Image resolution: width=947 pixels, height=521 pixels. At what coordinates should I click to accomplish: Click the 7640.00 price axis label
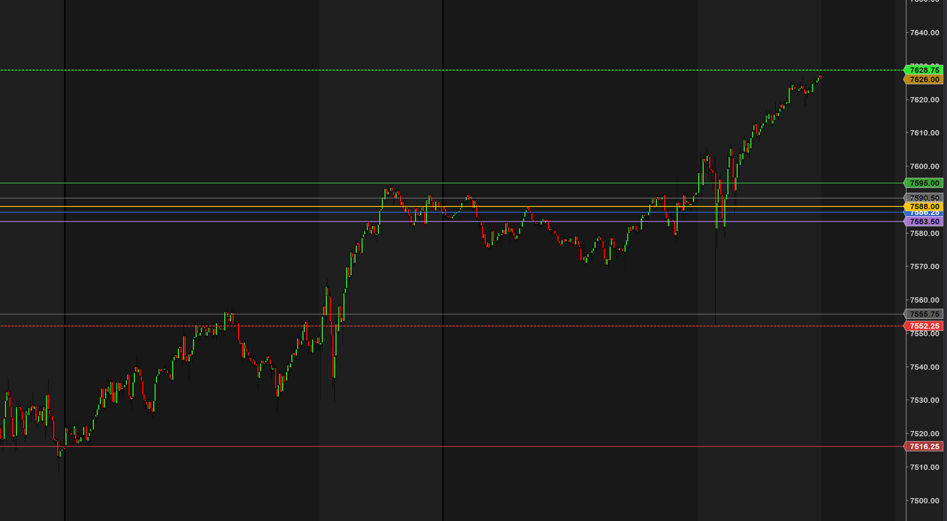[x=924, y=33]
